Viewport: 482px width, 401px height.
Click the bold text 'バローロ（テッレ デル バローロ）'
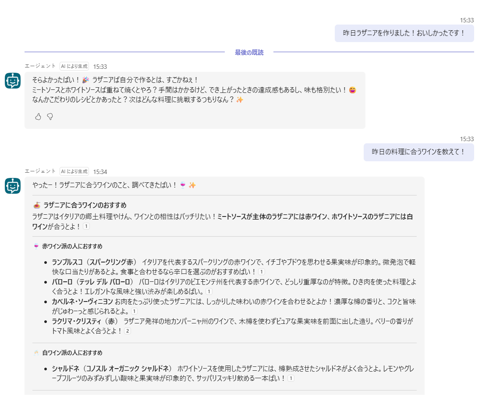click(x=92, y=282)
